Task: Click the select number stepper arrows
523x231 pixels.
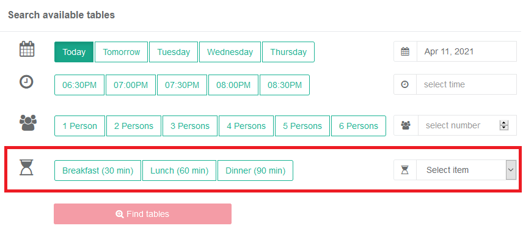Action: 504,125
